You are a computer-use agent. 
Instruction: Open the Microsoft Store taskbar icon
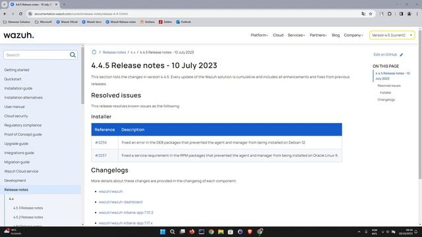tap(230, 232)
